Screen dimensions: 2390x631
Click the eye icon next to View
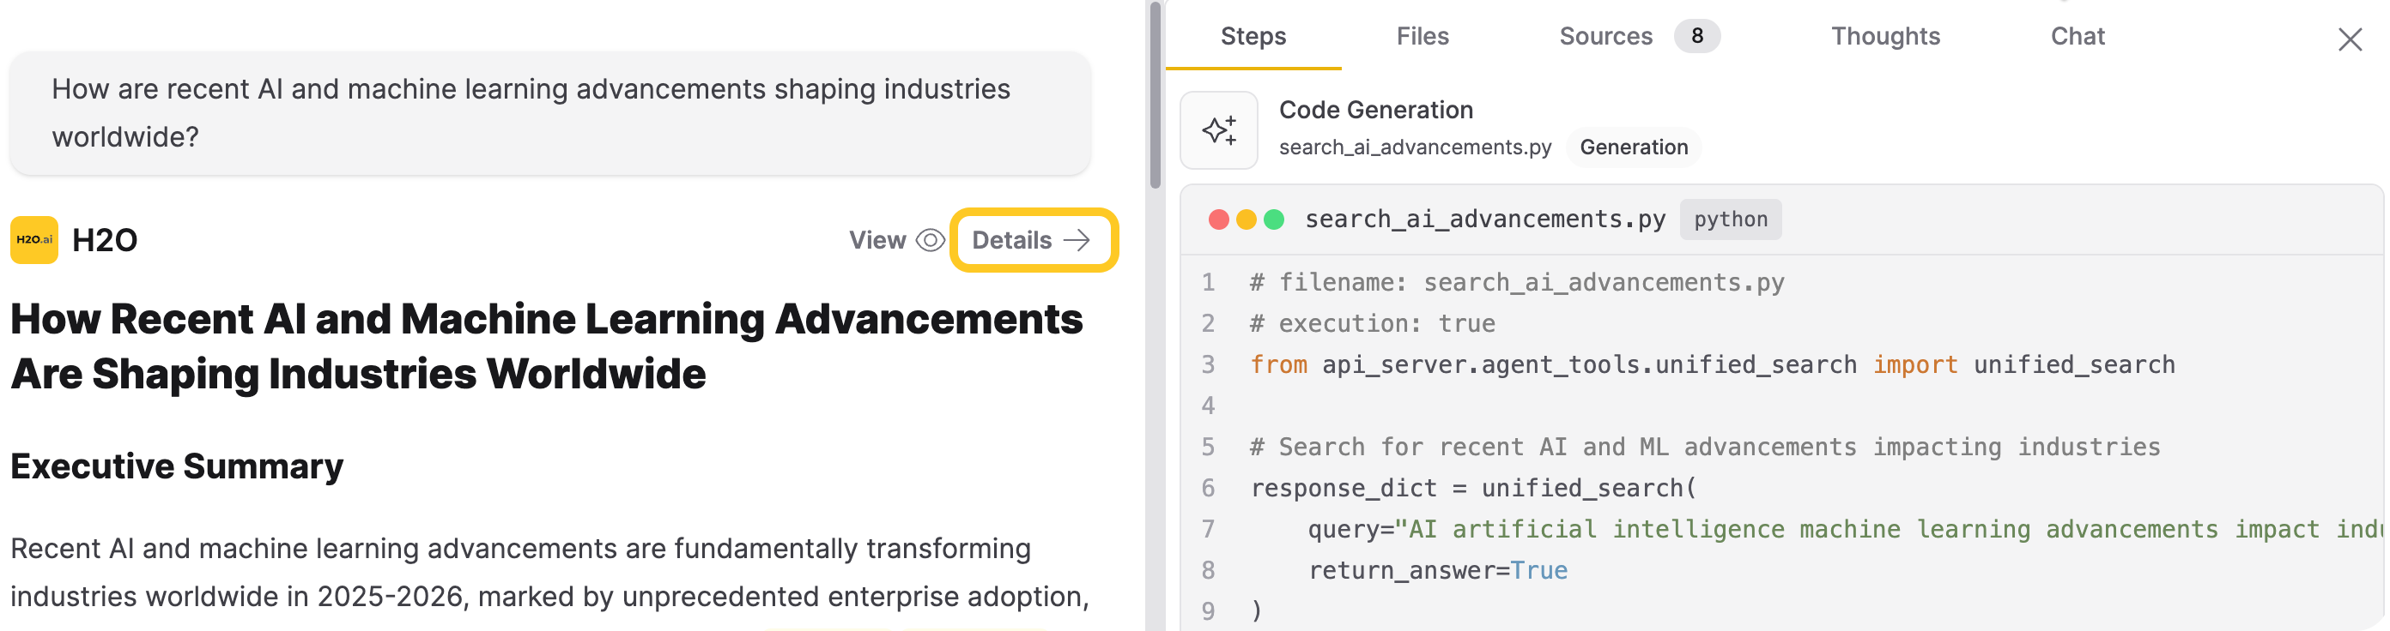pyautogui.click(x=930, y=241)
